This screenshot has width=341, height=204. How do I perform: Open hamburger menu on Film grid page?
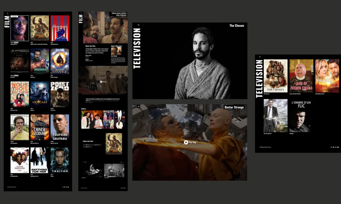(7, 14)
